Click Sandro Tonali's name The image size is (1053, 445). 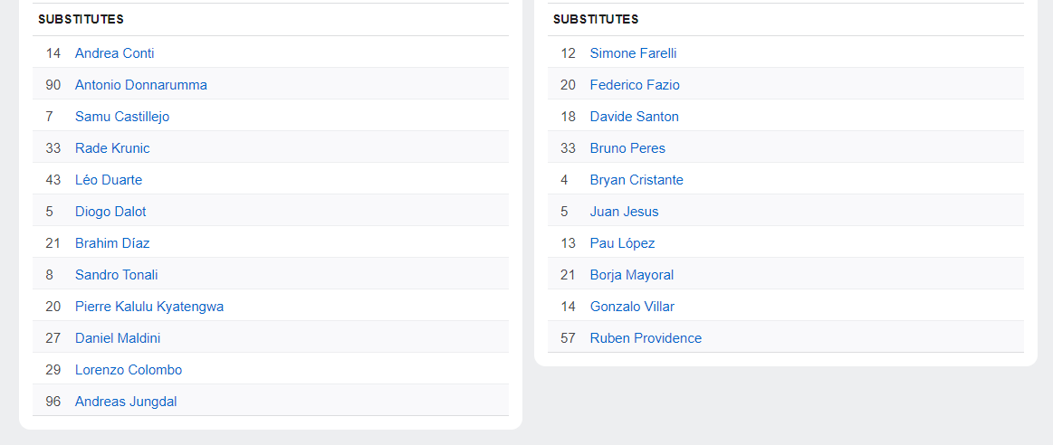(116, 275)
